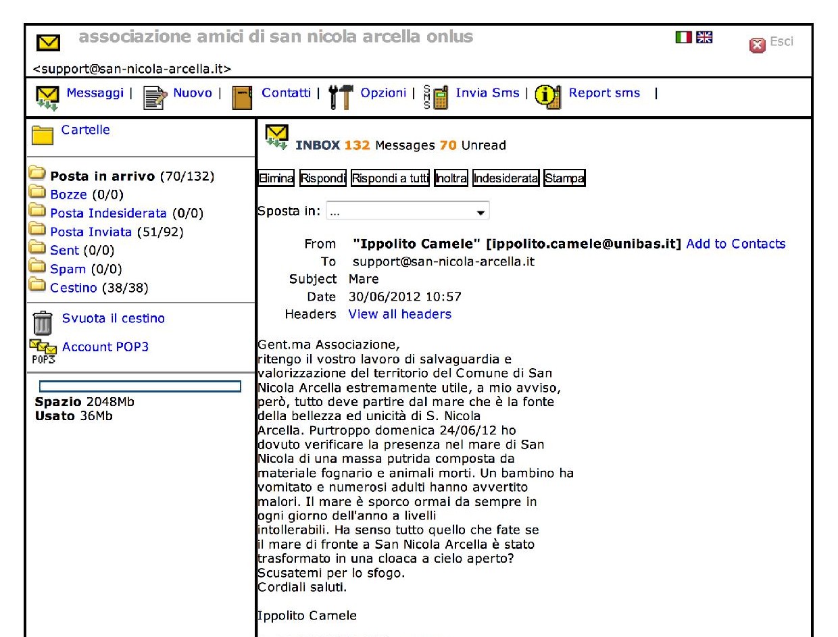The height and width of the screenshot is (637, 838).
Task: Open the Spam folder
Action: [68, 269]
